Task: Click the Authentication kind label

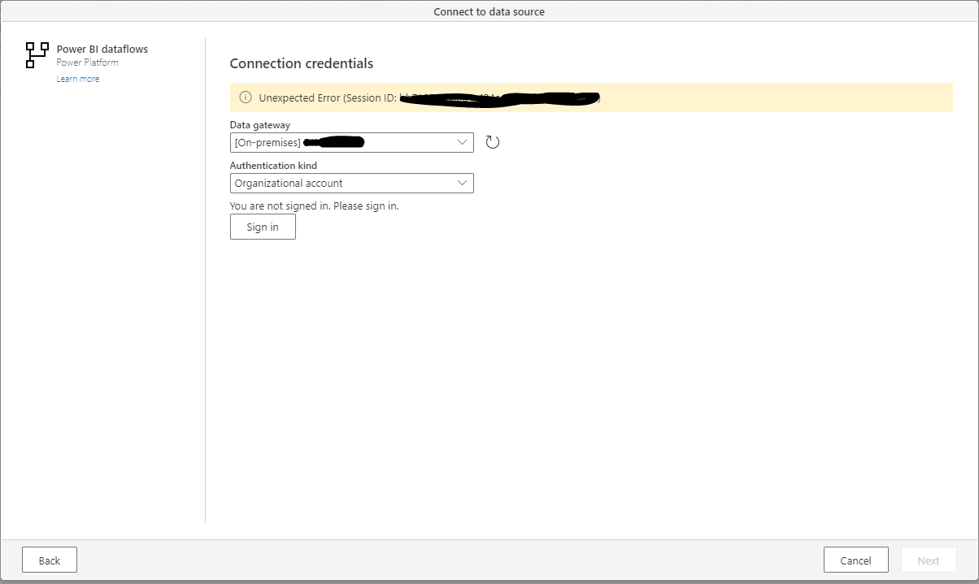Action: point(273,166)
